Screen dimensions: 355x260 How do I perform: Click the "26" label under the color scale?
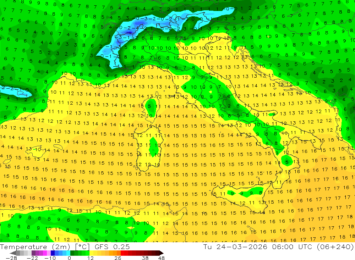click(x=118, y=258)
